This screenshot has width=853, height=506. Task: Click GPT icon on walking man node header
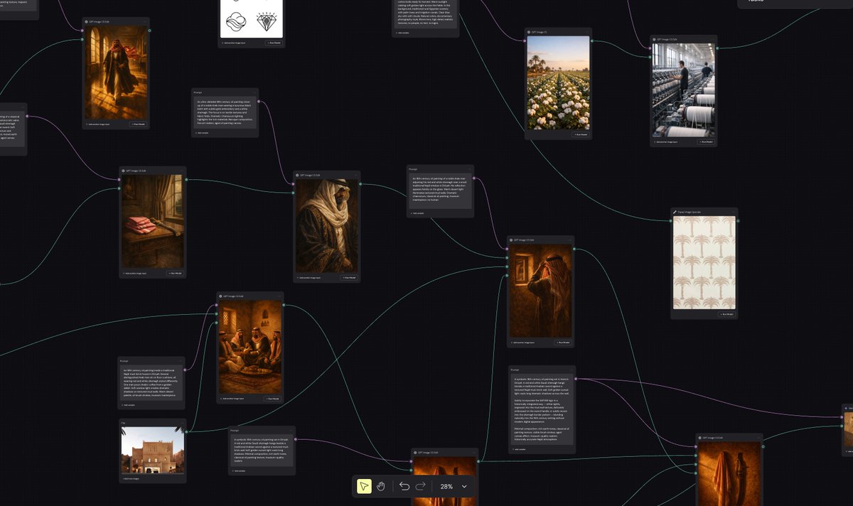pos(87,22)
